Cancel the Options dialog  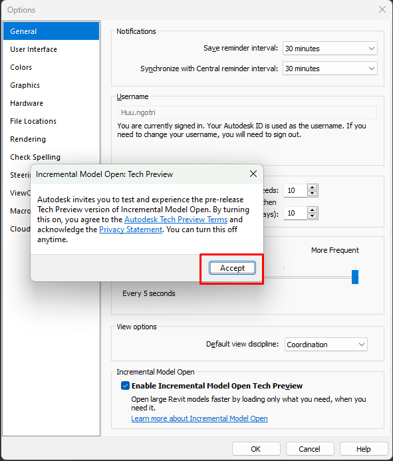point(309,449)
